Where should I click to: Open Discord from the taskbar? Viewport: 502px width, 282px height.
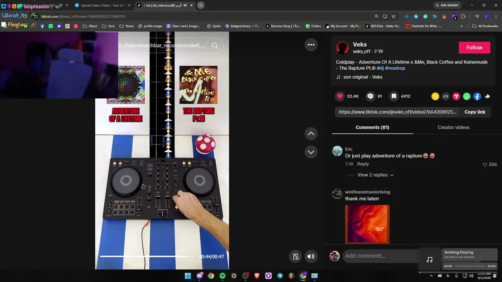199,276
